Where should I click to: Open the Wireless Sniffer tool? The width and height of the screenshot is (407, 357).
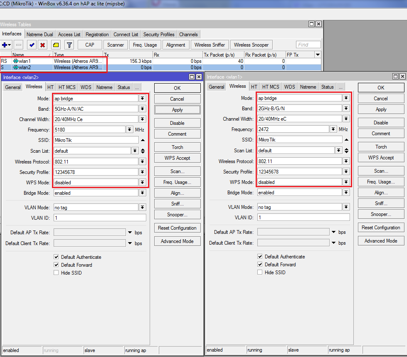point(210,45)
